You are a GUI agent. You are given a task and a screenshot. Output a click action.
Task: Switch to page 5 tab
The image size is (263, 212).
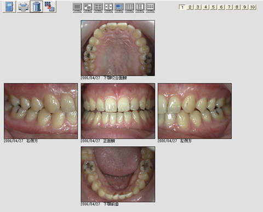[x=213, y=7]
